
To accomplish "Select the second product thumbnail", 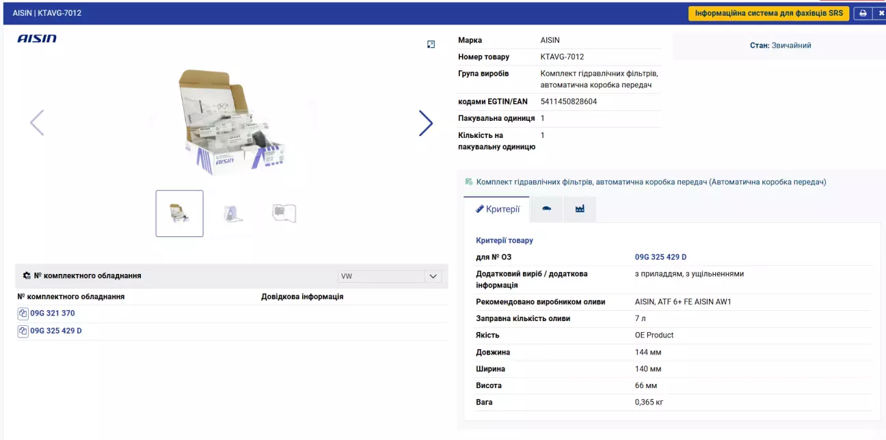I will pyautogui.click(x=232, y=213).
